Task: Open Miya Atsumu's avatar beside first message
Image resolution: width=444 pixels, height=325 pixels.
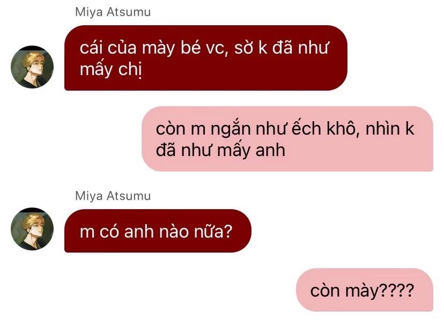Action: [32, 67]
